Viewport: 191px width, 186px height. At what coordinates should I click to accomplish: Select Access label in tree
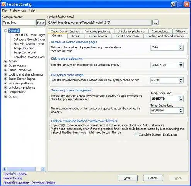[x=13, y=61]
